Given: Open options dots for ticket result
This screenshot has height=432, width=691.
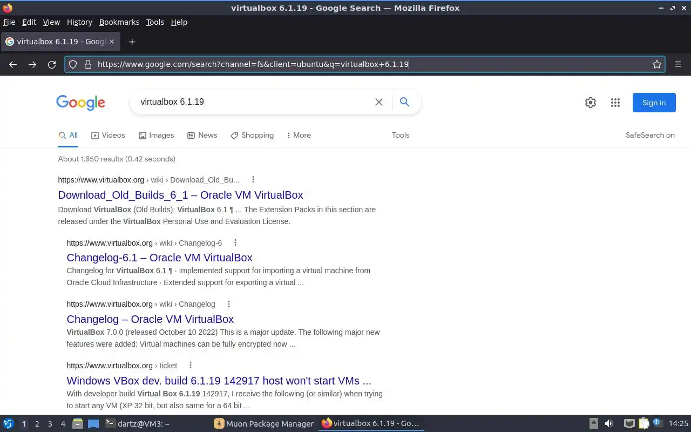Looking at the screenshot, I should click(190, 366).
